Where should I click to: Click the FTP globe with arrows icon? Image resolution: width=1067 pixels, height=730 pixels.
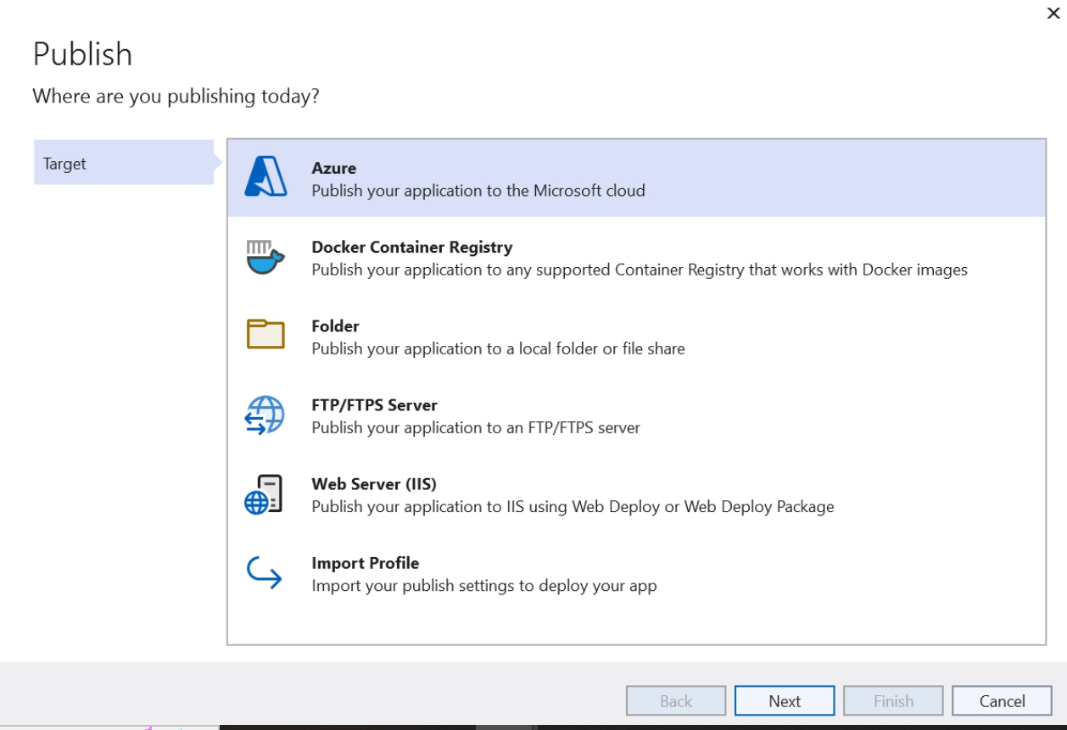pyautogui.click(x=265, y=415)
